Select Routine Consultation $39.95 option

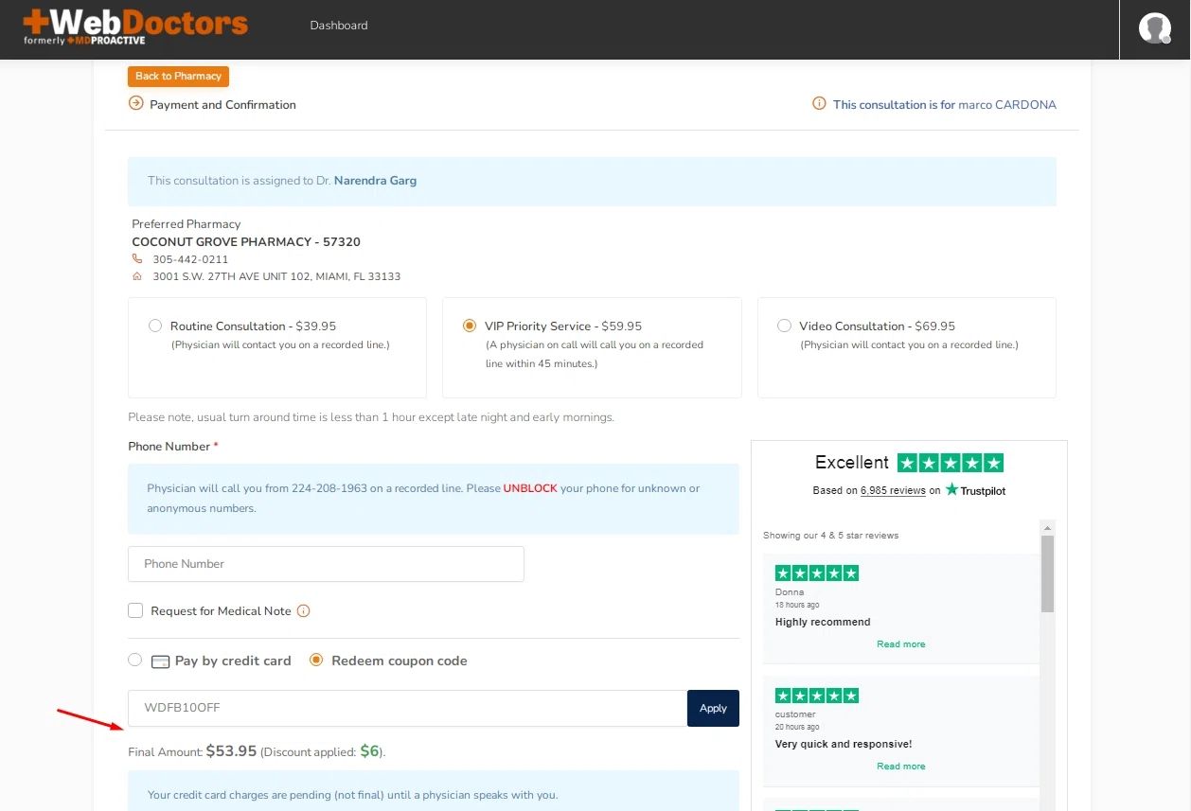(155, 326)
